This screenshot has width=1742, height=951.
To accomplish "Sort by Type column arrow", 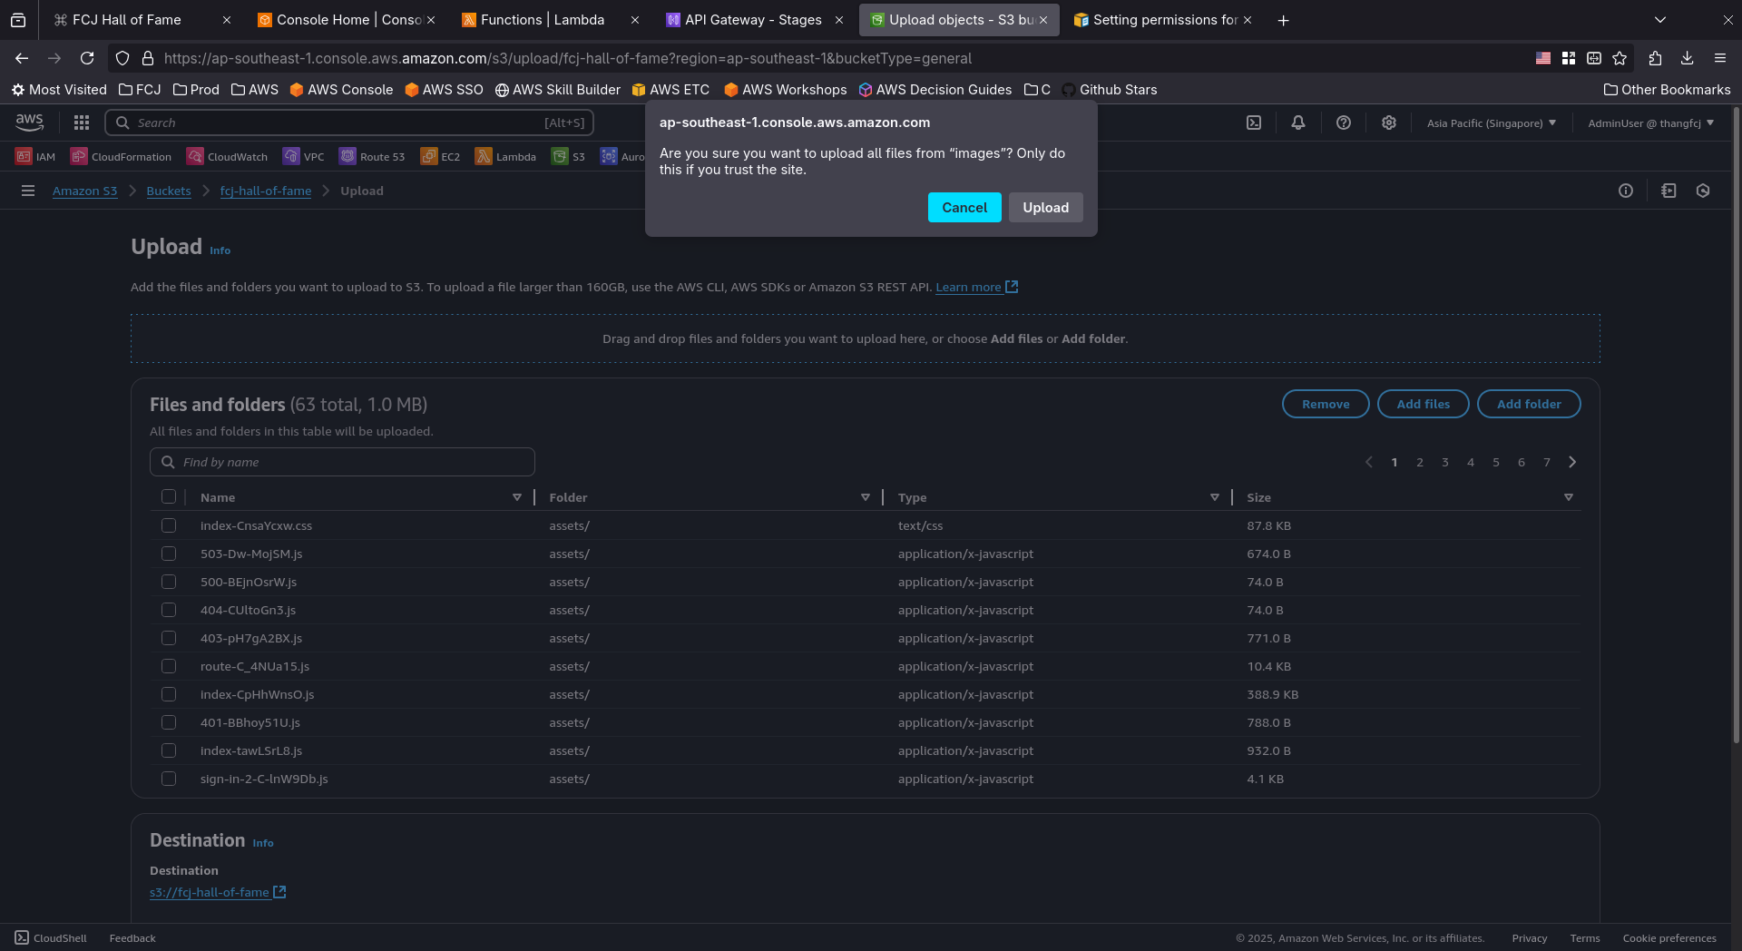I will pos(1215,497).
